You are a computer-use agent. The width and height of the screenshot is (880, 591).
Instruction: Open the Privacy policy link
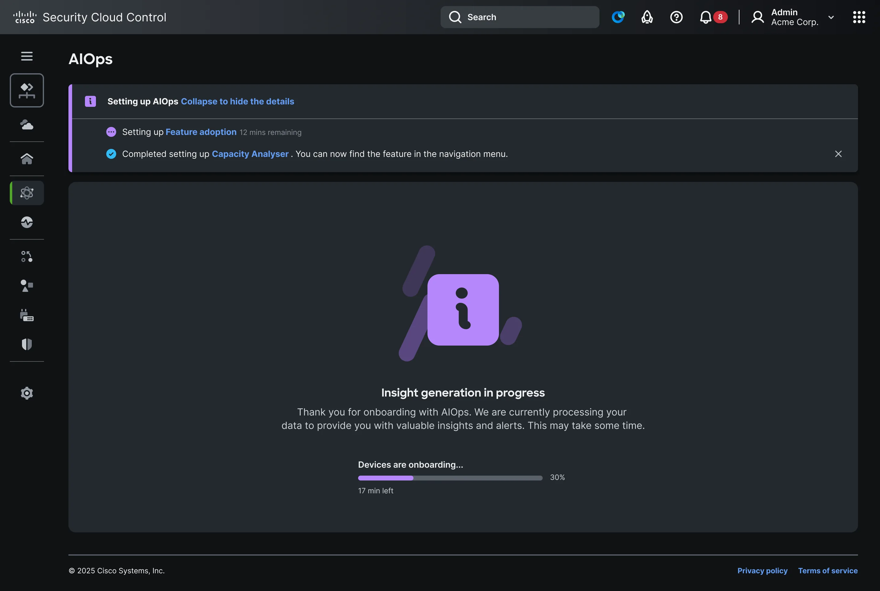tap(762, 571)
